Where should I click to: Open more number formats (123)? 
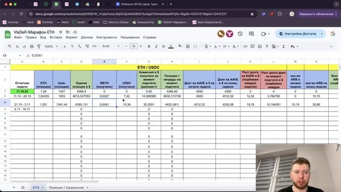tap(94, 46)
